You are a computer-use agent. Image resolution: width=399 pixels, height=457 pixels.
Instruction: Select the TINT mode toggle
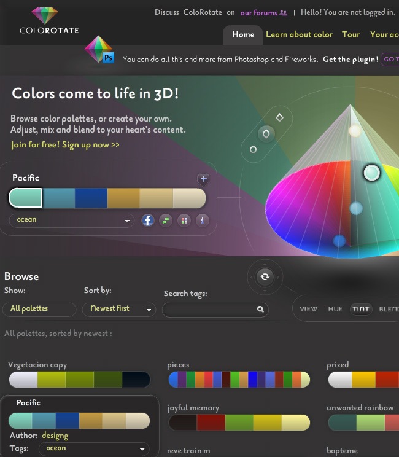pos(360,309)
